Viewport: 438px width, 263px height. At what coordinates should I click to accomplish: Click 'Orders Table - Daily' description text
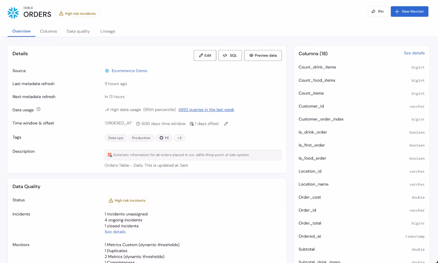pos(146,166)
